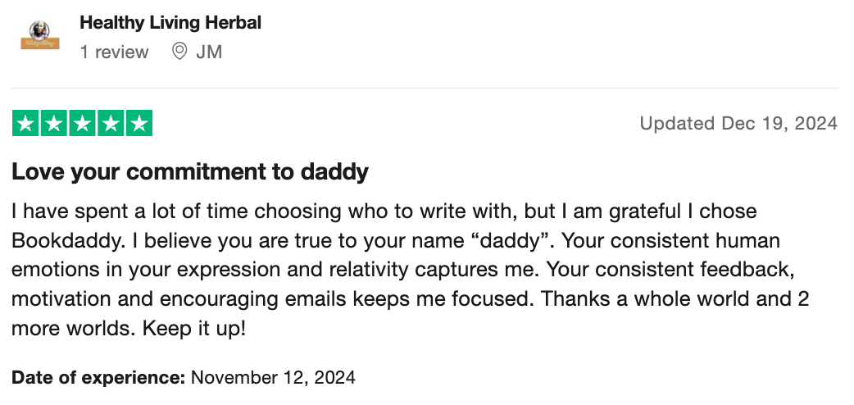The width and height of the screenshot is (854, 405).
Task: Click the "Updated Dec 19, 2024" timestamp
Action: coord(738,124)
